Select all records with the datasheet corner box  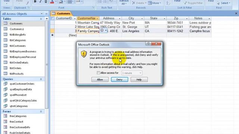click(52, 18)
